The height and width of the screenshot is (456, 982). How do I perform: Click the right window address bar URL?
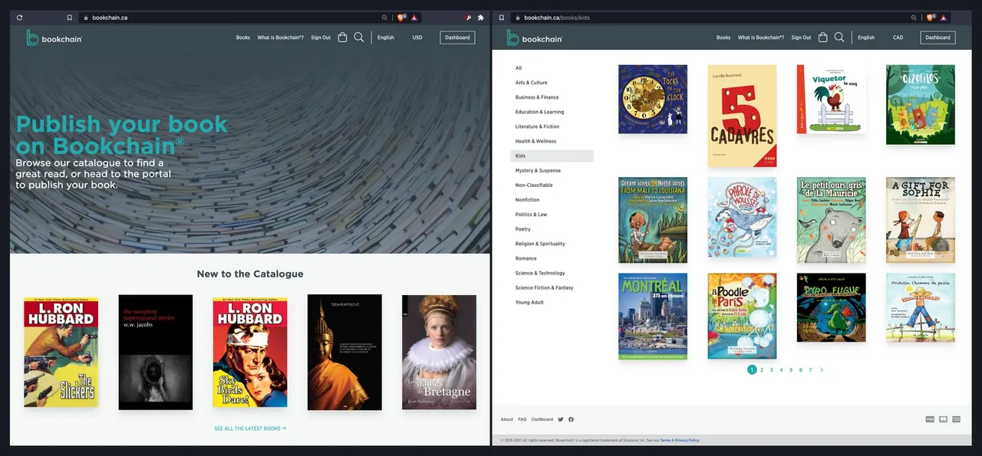point(557,17)
